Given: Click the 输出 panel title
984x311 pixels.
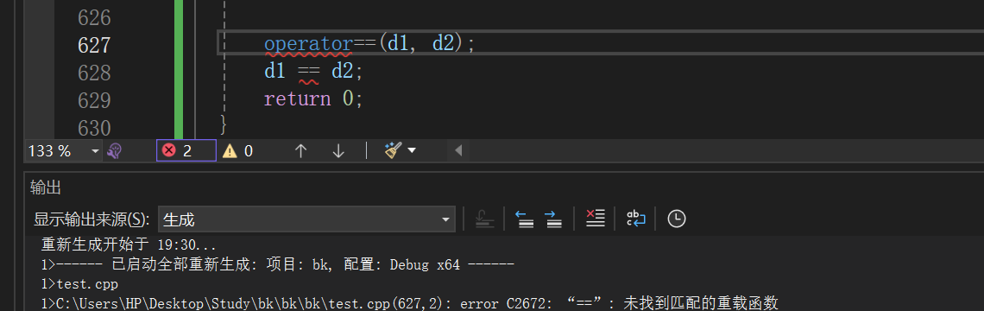Looking at the screenshot, I should [45, 187].
